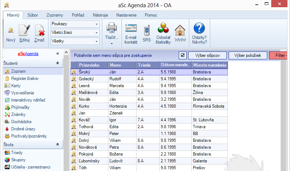290x171 pixels.
Task: Open E-mail kontakt envelope icon
Action: coord(131,28)
